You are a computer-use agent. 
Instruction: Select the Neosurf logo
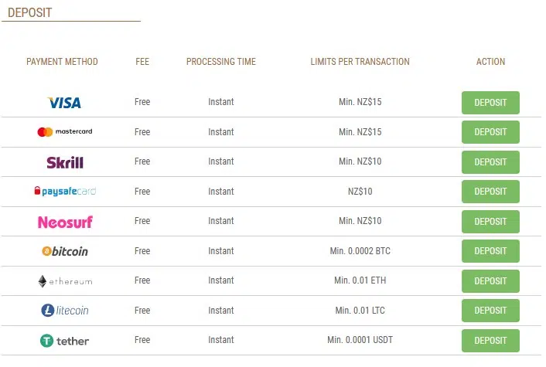(x=65, y=222)
